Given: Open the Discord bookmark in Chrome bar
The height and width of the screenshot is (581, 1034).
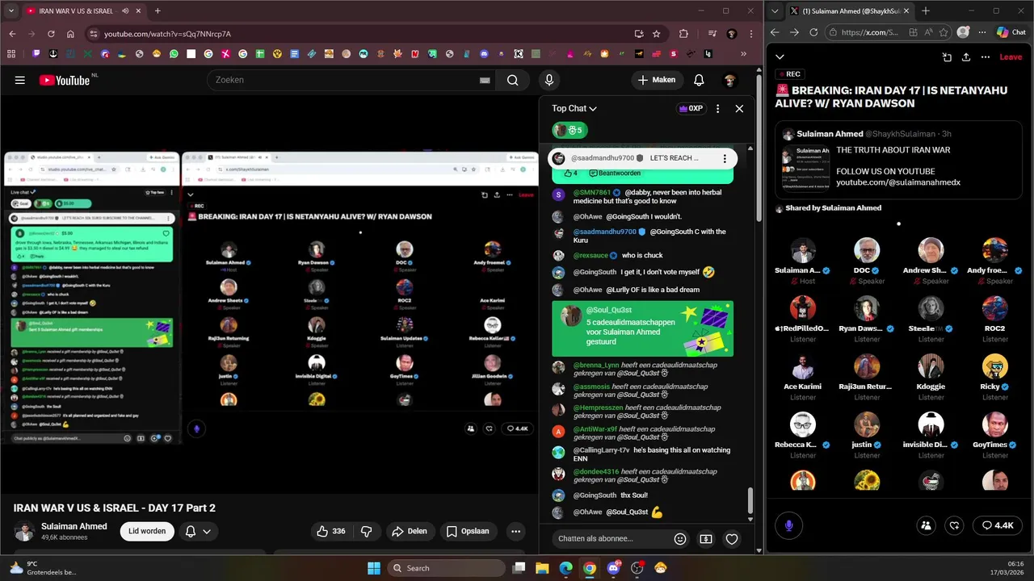Looking at the screenshot, I should click(484, 54).
